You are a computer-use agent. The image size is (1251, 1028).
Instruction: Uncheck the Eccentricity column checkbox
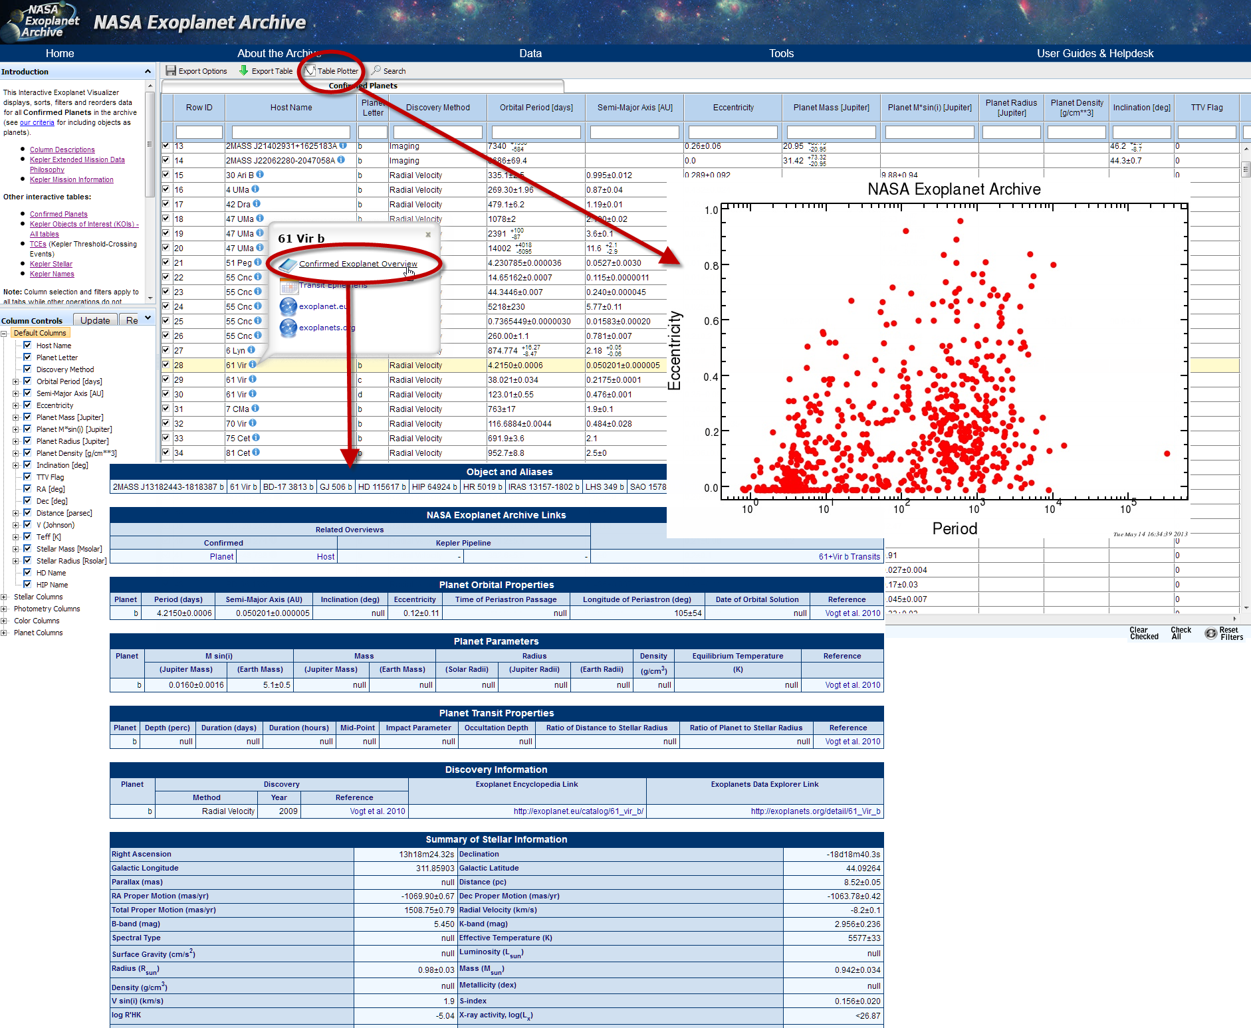pyautogui.click(x=27, y=405)
